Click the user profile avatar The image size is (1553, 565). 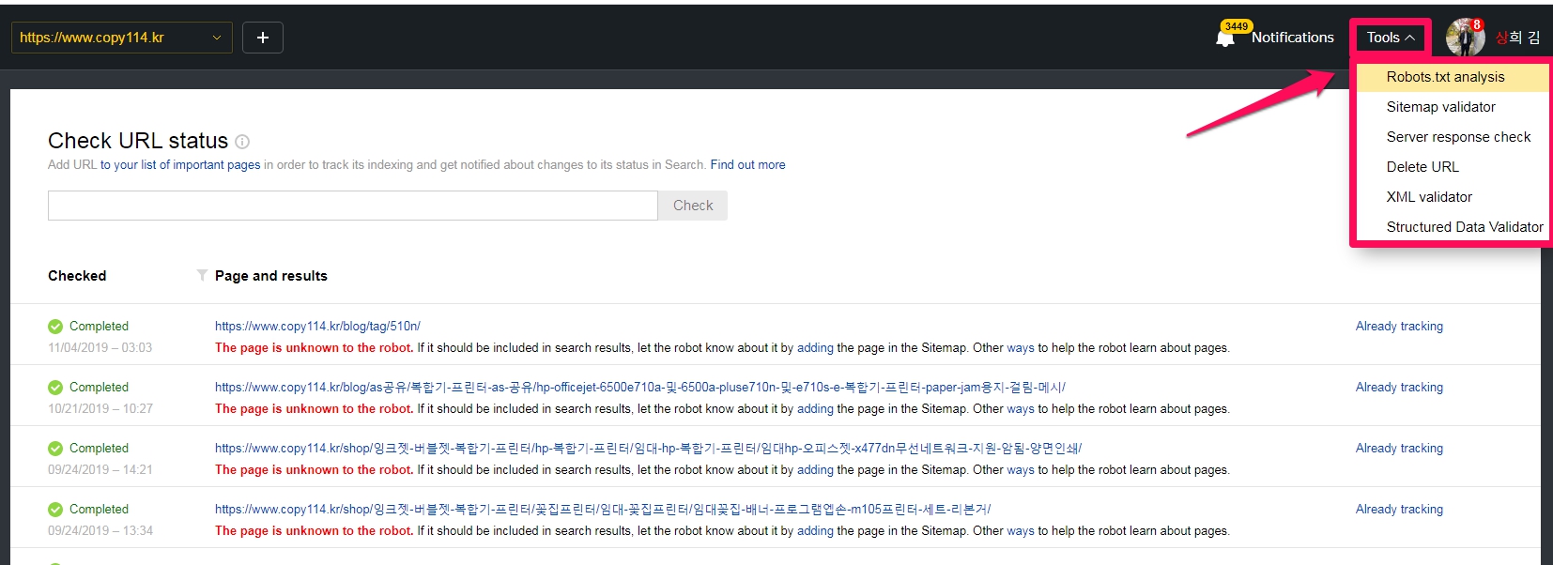pyautogui.click(x=1464, y=38)
